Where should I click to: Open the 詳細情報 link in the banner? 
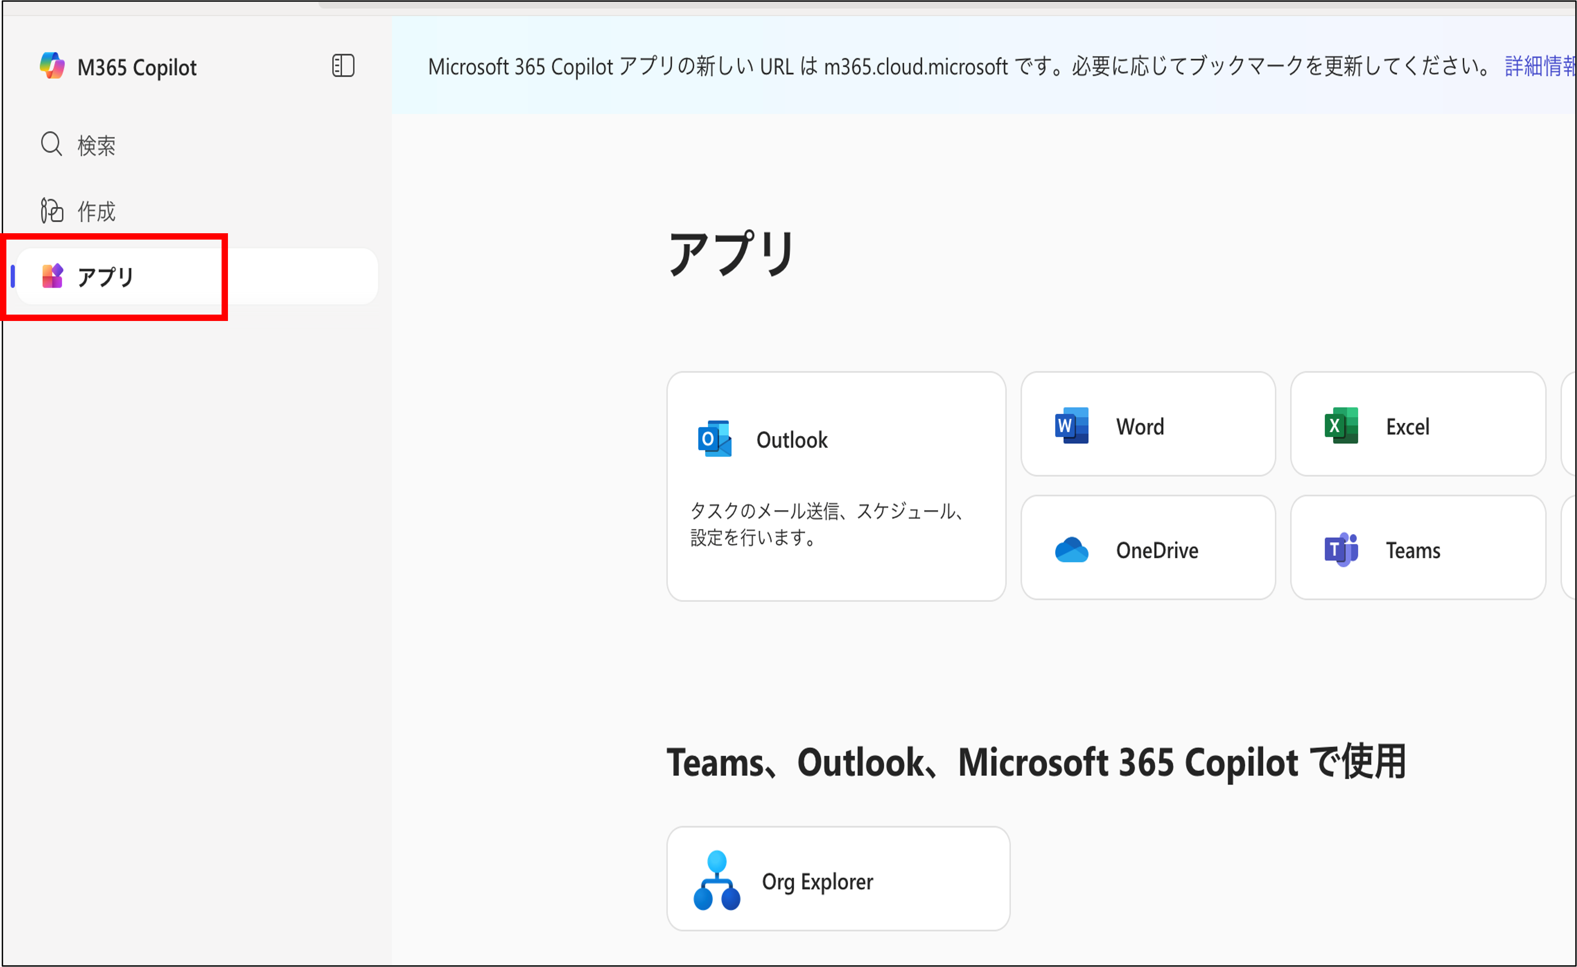(x=1540, y=66)
